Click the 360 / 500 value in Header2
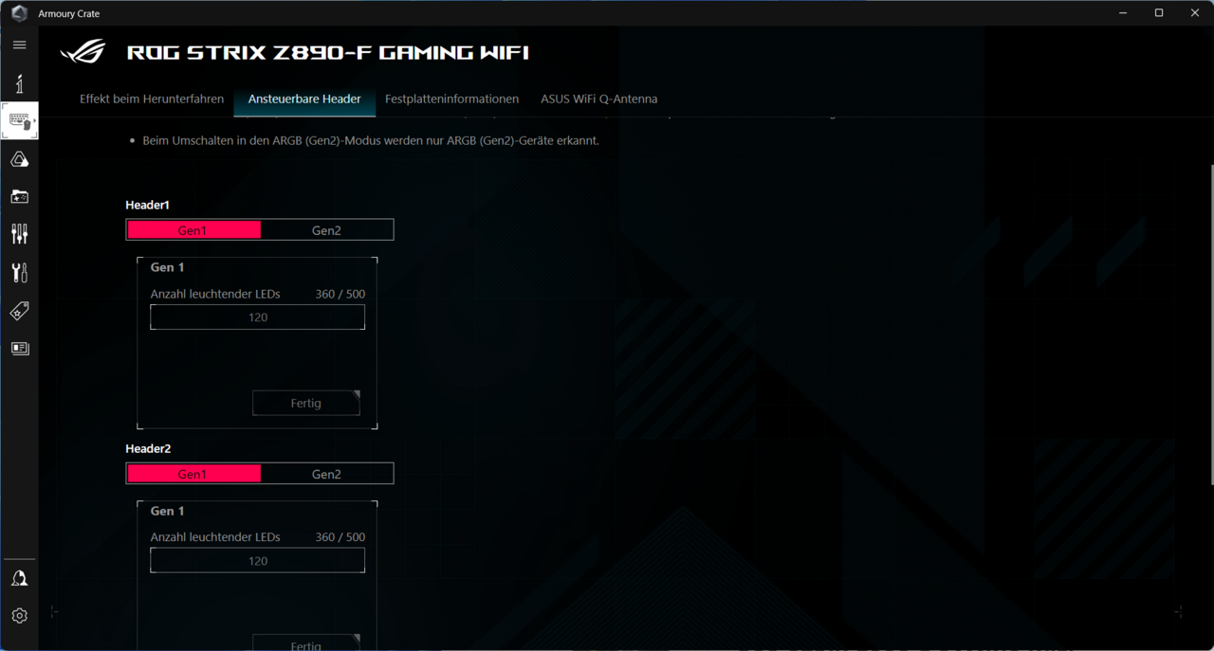Viewport: 1214px width, 651px height. pyautogui.click(x=340, y=536)
